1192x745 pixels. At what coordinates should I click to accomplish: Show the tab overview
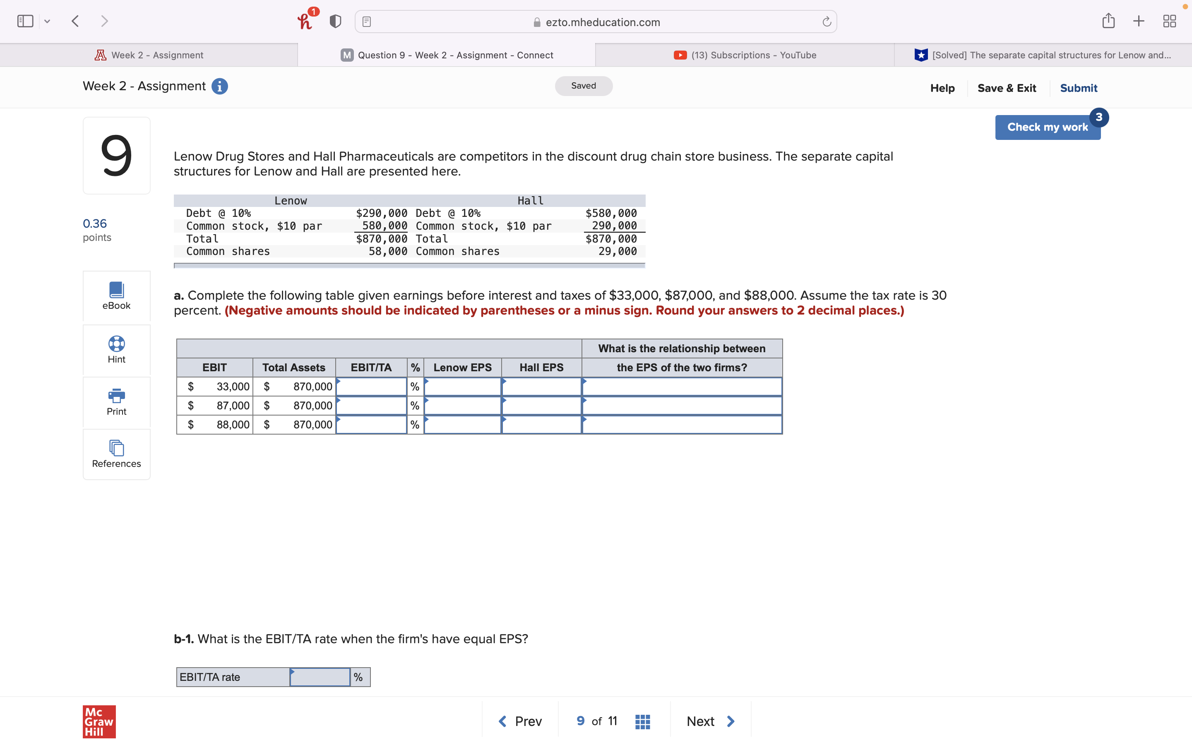click(1170, 21)
